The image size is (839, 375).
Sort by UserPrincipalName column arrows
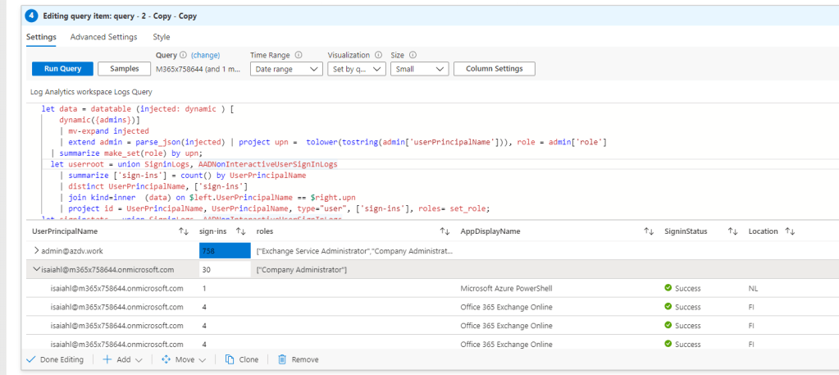click(x=184, y=232)
